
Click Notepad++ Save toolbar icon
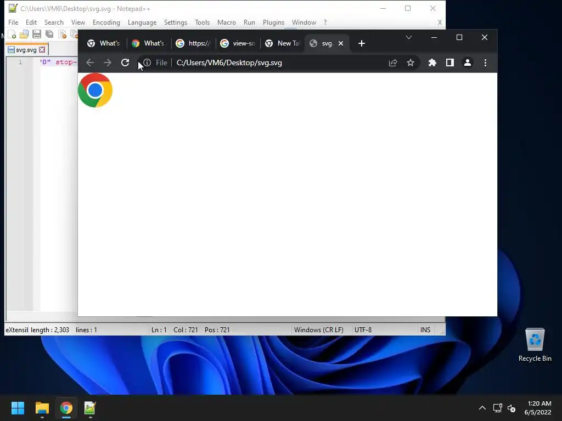37,35
